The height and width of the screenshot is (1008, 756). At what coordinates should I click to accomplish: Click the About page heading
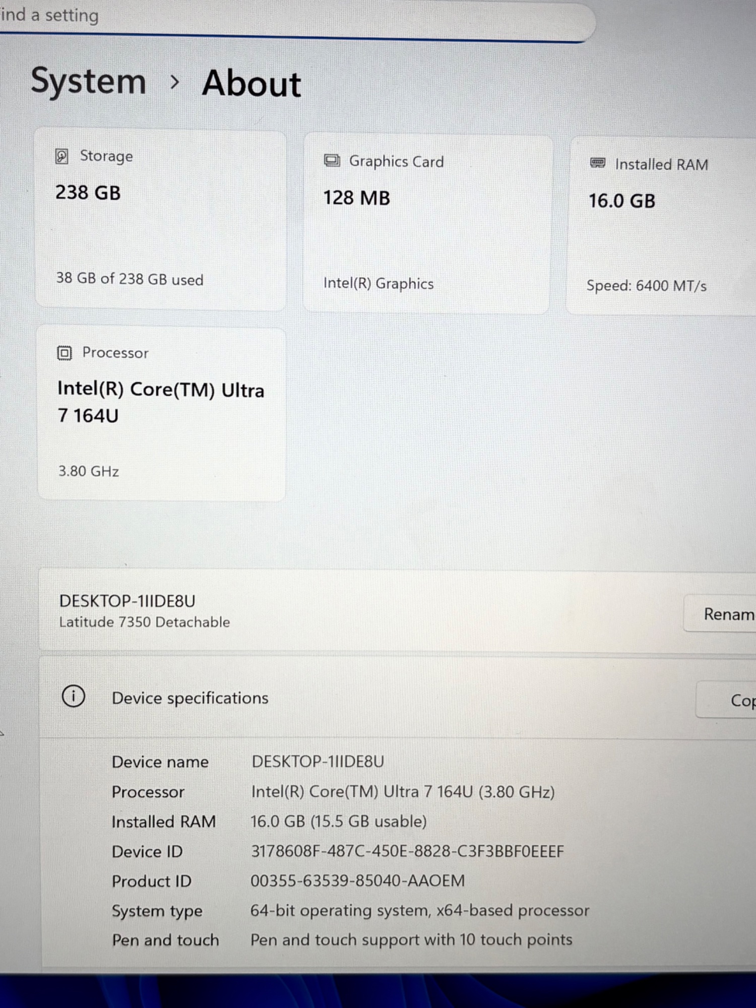(x=251, y=84)
